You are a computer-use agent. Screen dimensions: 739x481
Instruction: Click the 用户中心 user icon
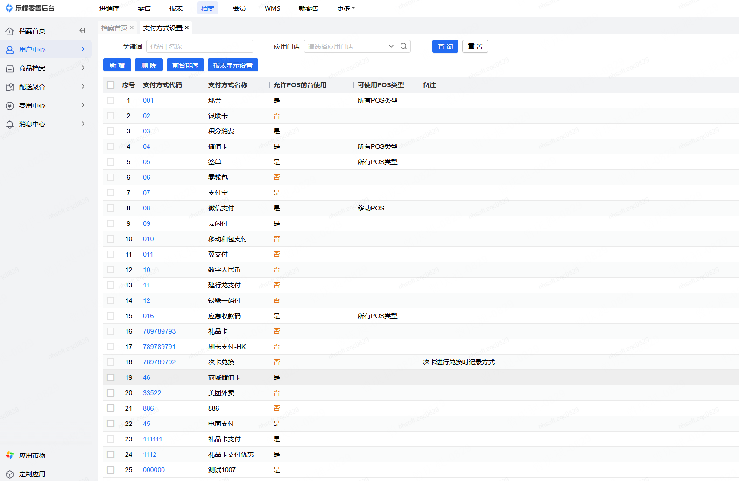point(10,49)
